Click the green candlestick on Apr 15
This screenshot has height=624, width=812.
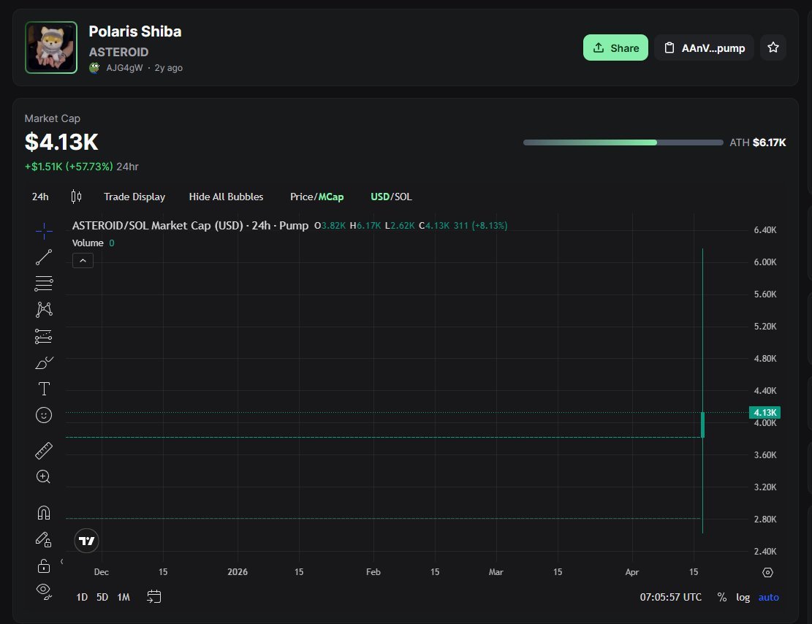[x=702, y=425]
